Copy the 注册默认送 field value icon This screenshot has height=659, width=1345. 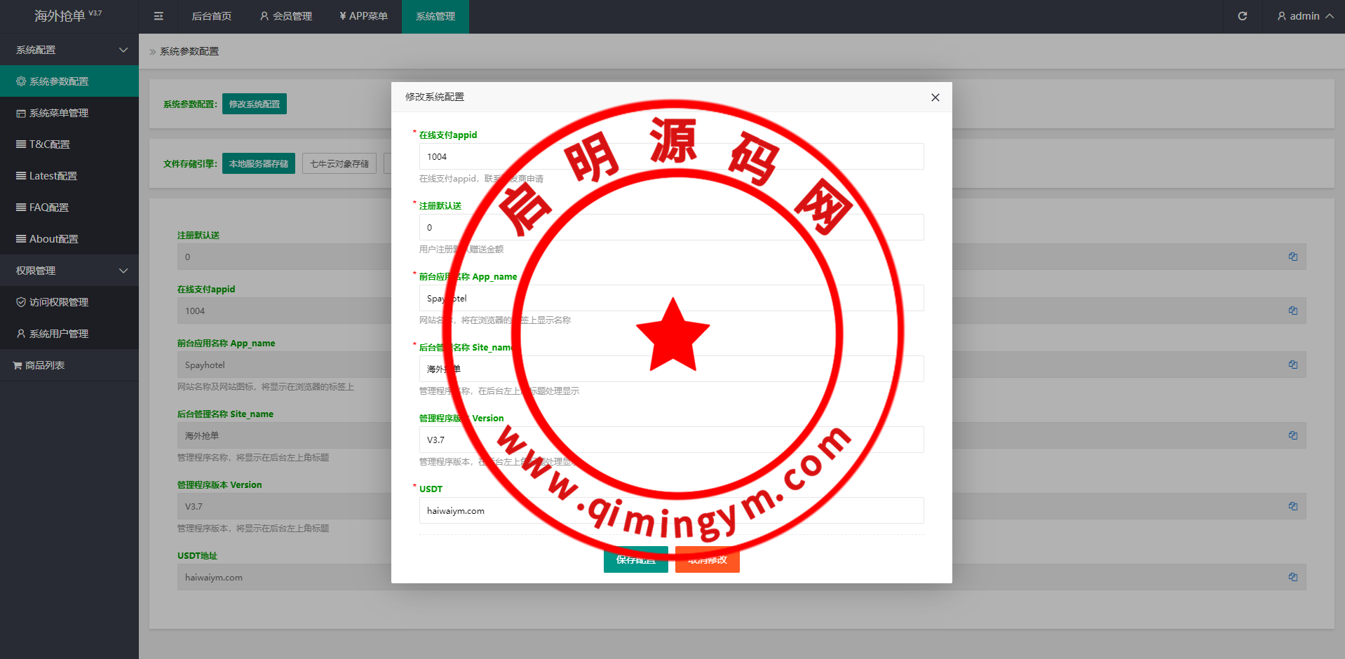(x=1292, y=257)
